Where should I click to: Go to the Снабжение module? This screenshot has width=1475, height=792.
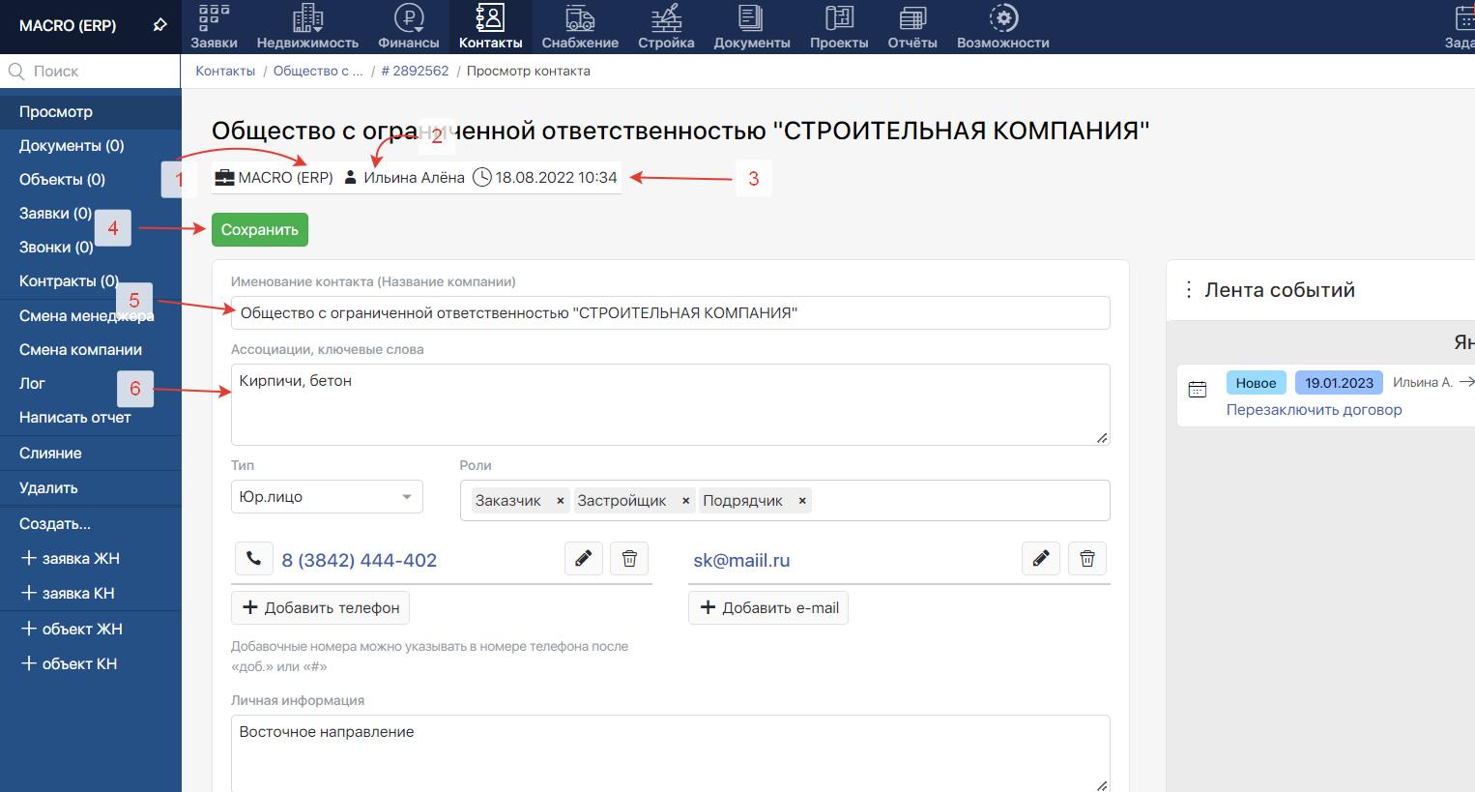point(580,27)
